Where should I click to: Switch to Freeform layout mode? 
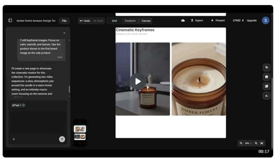(x=130, y=21)
